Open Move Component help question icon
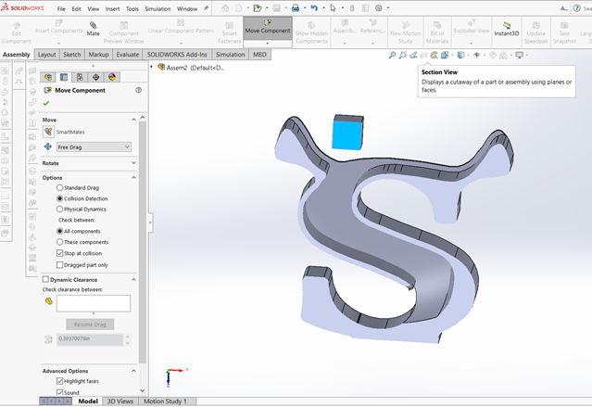 pos(139,90)
